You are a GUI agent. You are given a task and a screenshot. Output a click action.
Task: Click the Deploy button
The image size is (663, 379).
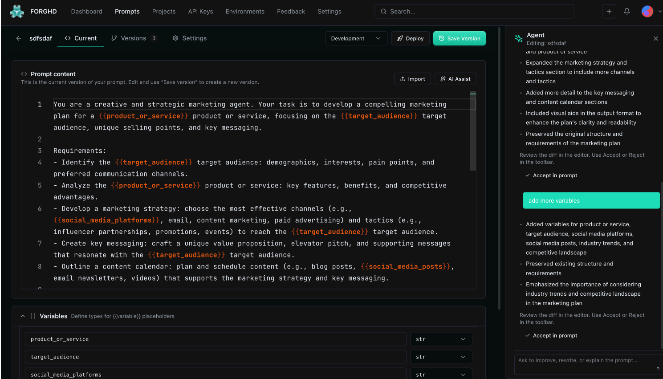click(411, 38)
